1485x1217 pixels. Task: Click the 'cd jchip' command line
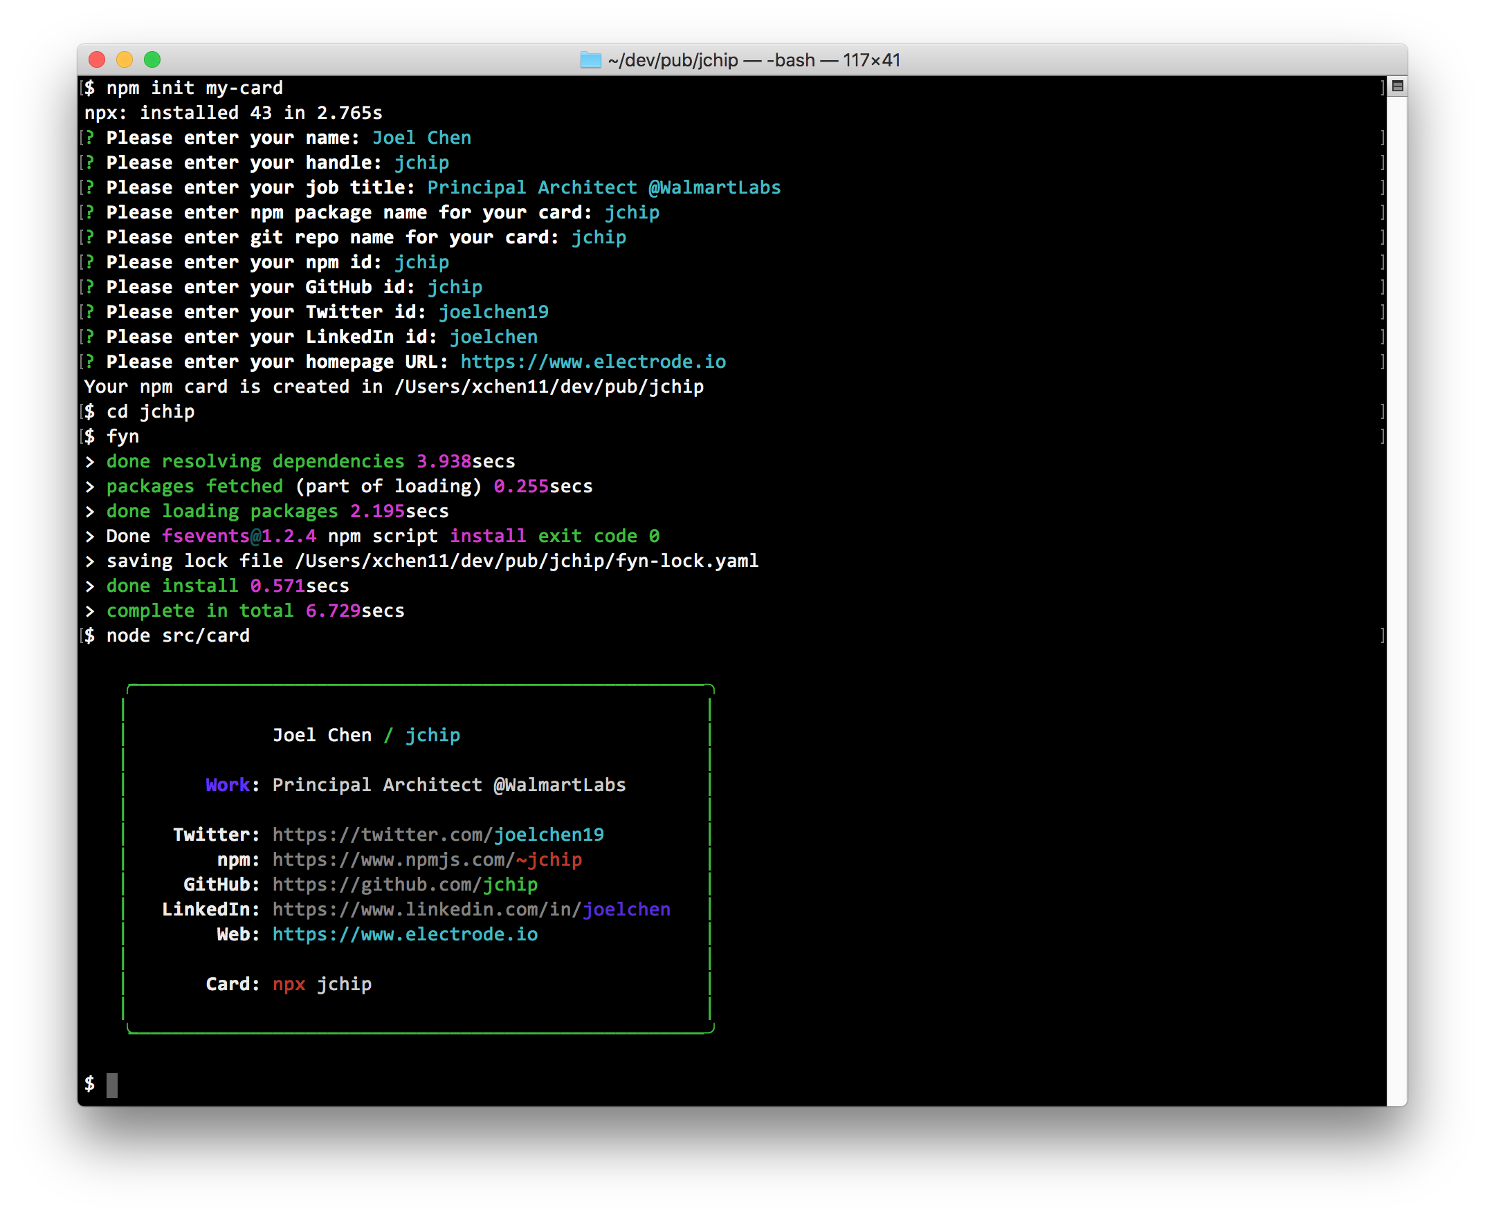click(150, 411)
